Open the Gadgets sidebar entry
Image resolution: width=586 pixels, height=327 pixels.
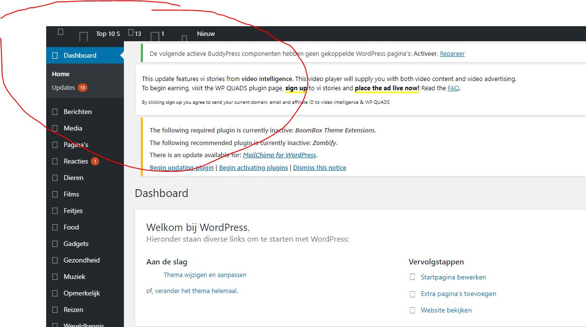pyautogui.click(x=76, y=244)
